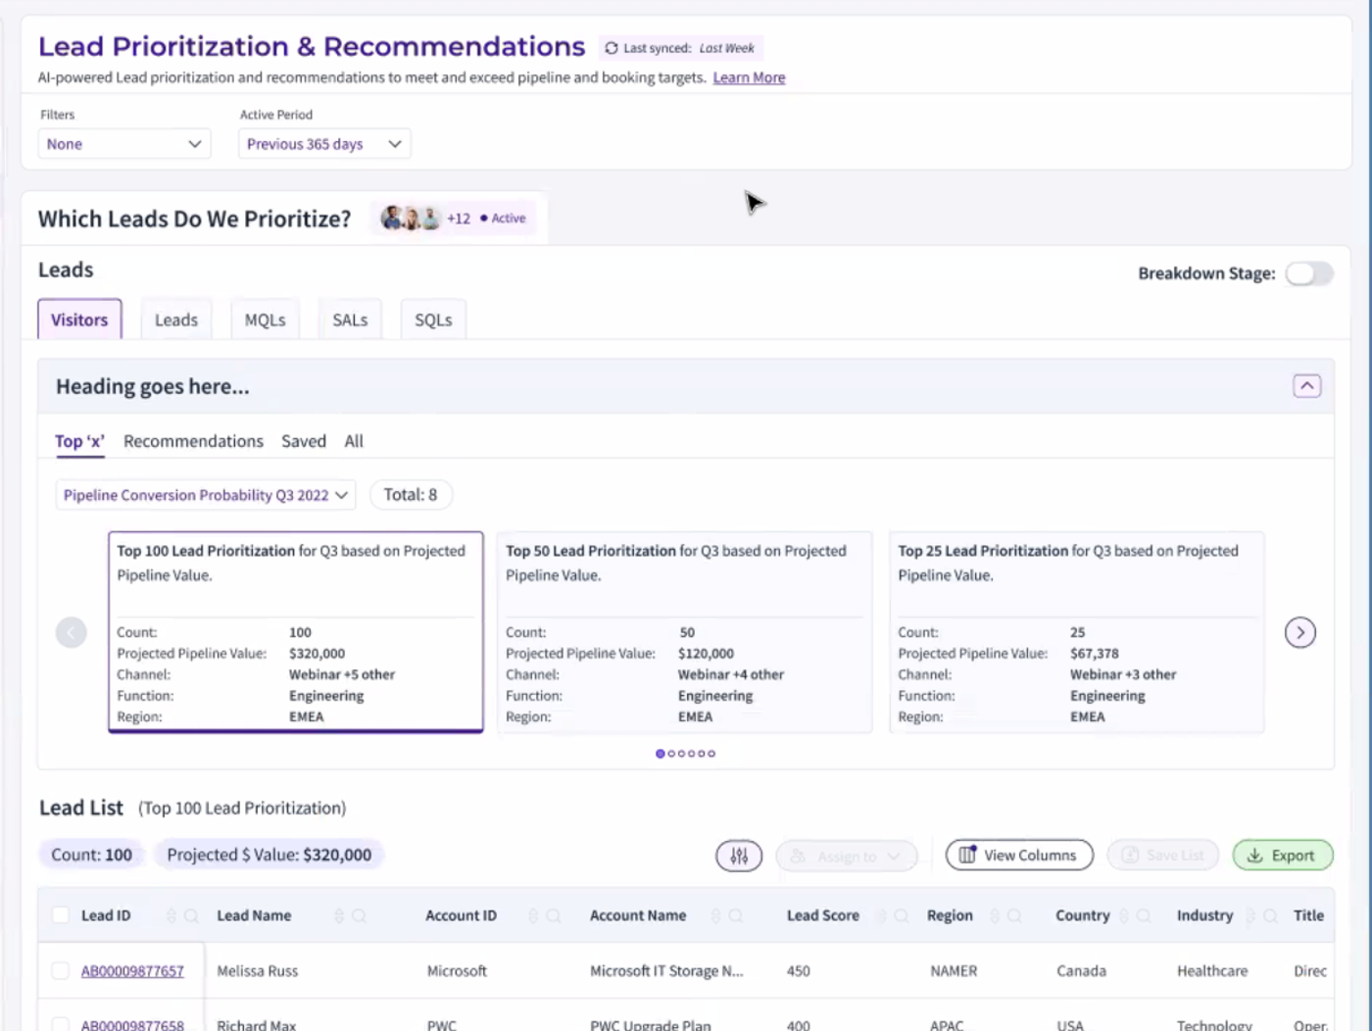The image size is (1372, 1031).
Task: Click the Last synced refresh icon
Action: (x=612, y=48)
